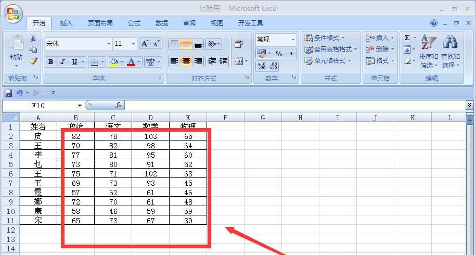Screen dimensions: 476x255
Task: Open 单元格样式 cell styles gallery
Action: (328, 61)
